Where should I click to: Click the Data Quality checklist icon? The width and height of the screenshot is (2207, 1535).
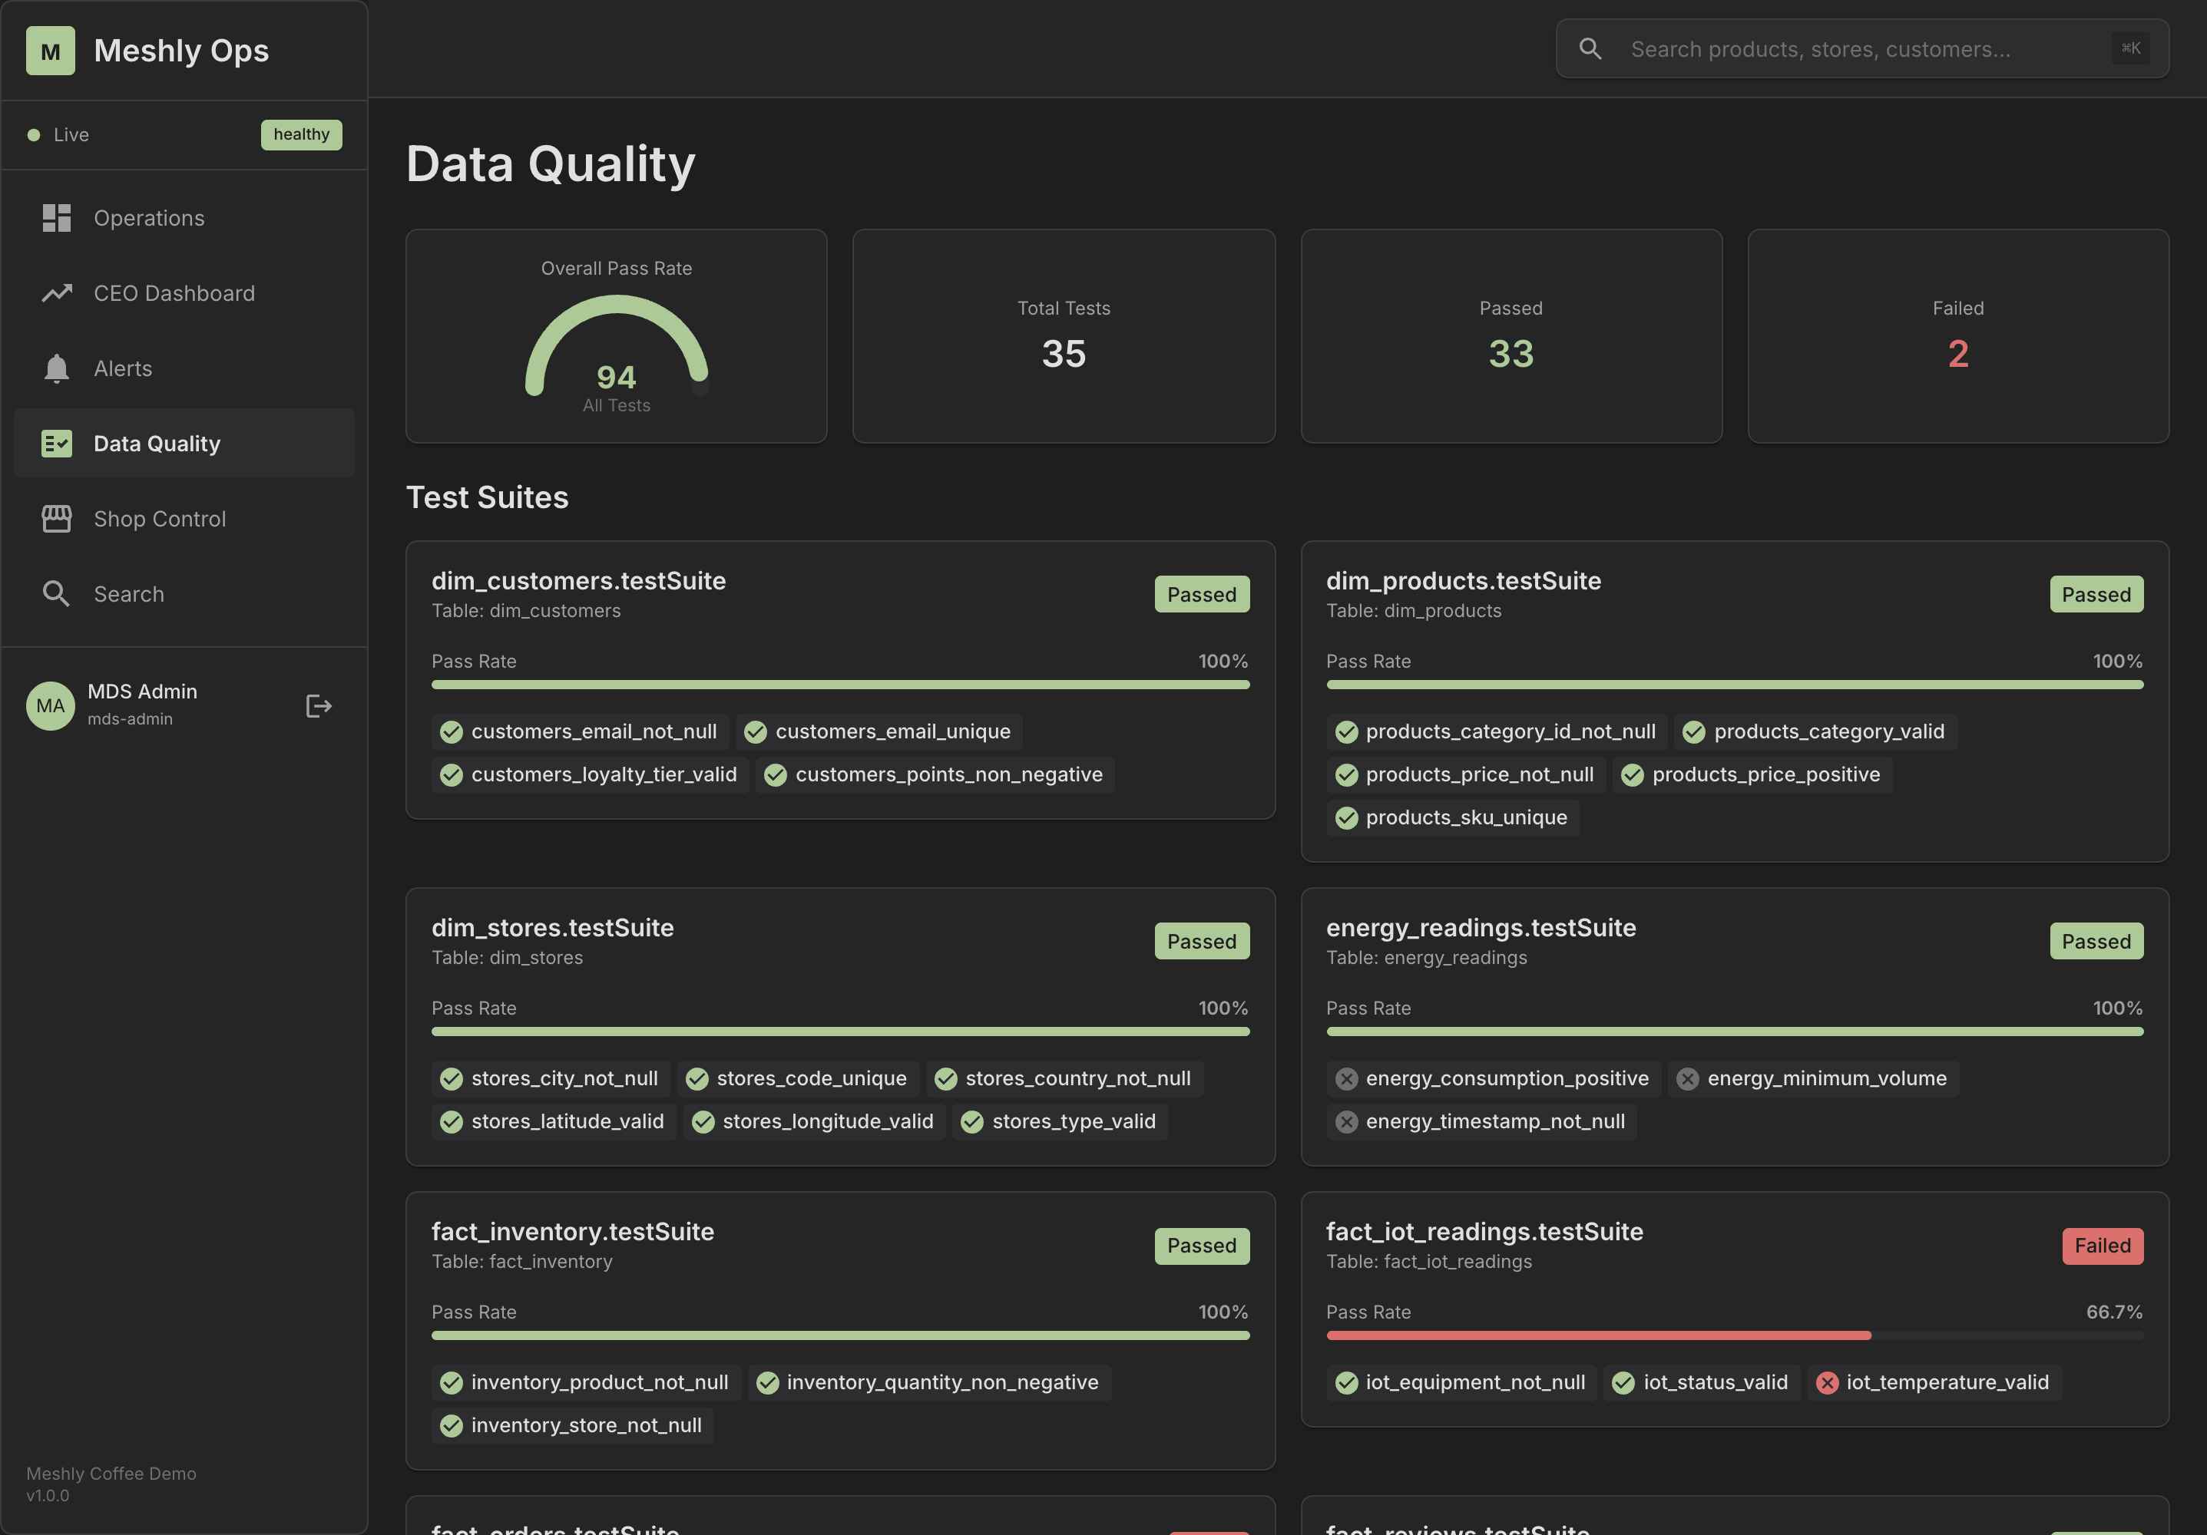coord(57,443)
